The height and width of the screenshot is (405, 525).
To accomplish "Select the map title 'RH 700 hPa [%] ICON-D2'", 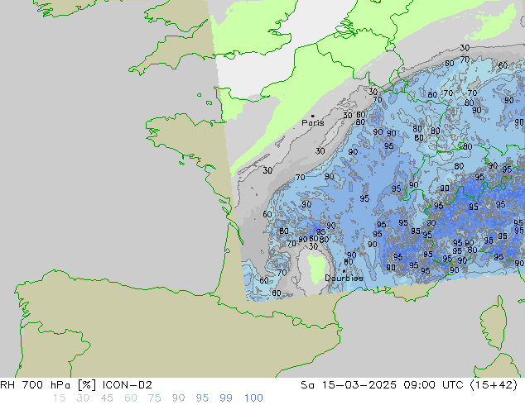I will click(x=76, y=385).
